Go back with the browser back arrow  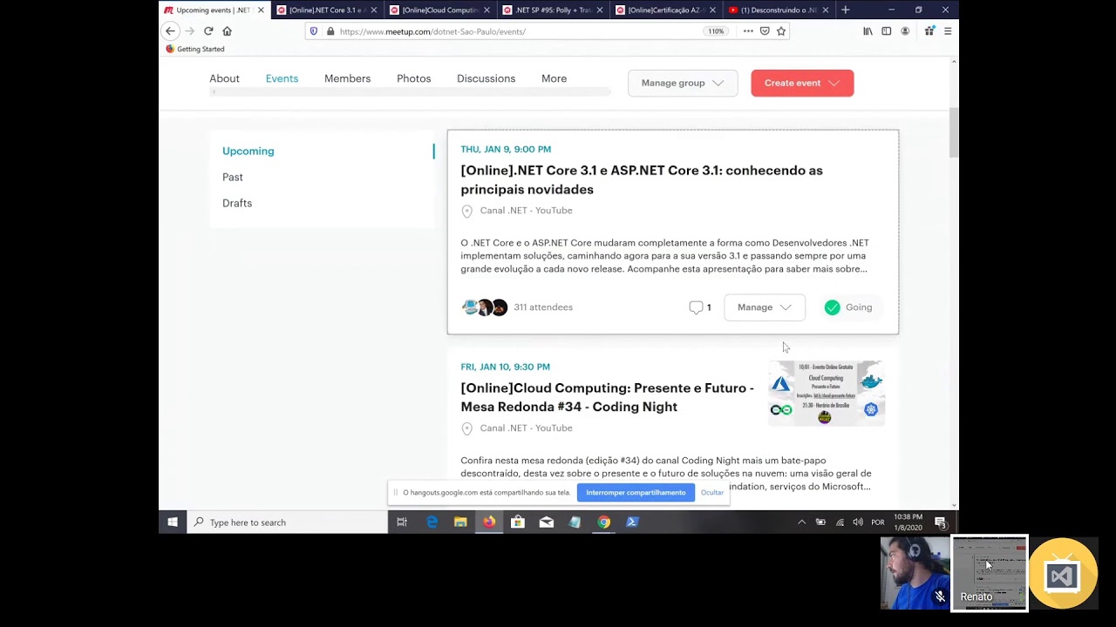pos(171,30)
